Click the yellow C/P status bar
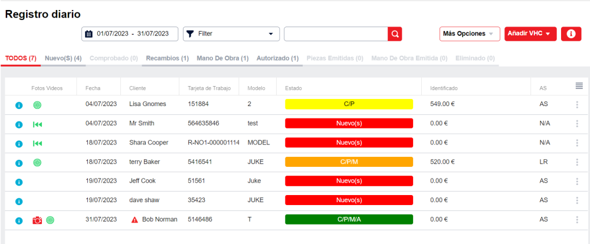Screen dimensions: 590x244 tap(349, 104)
